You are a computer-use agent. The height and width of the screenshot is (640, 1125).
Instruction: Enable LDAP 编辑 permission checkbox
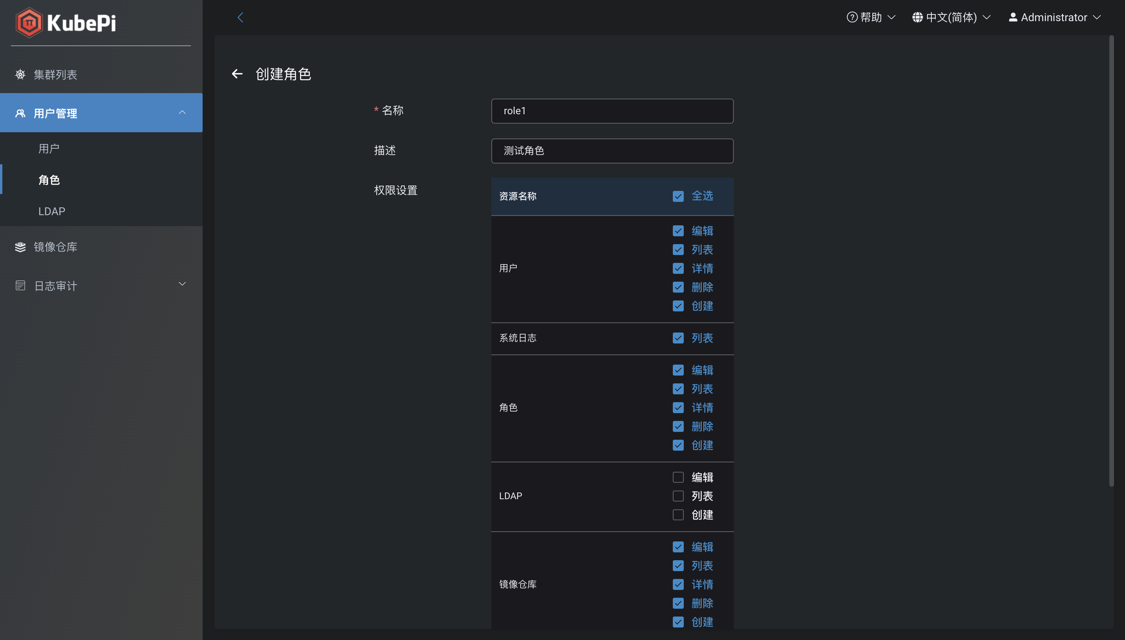pos(678,477)
